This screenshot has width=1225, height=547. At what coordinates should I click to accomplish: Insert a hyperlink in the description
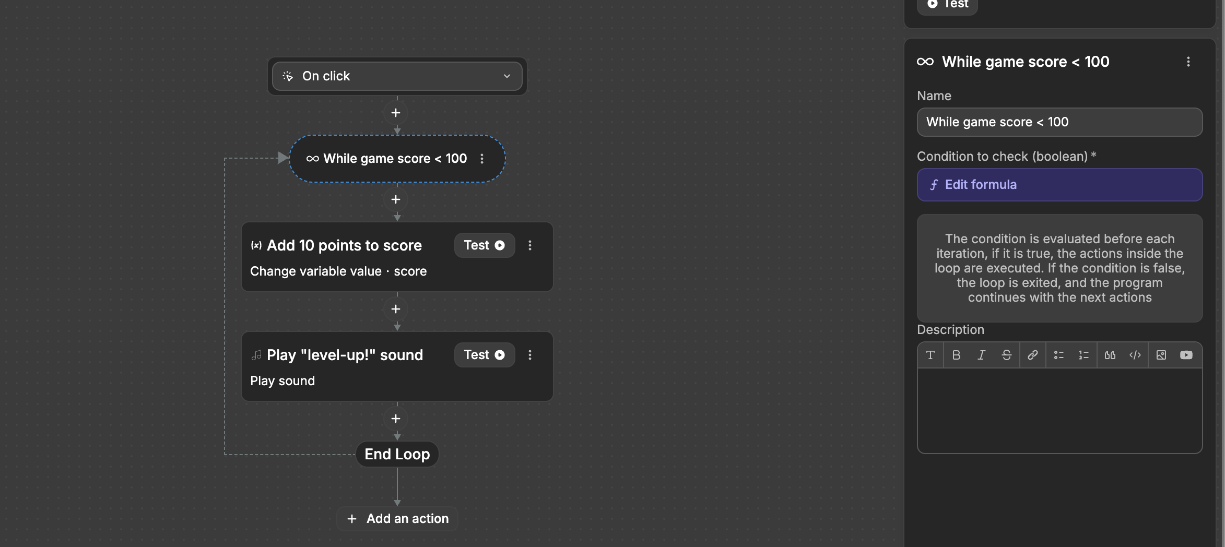[1032, 355]
